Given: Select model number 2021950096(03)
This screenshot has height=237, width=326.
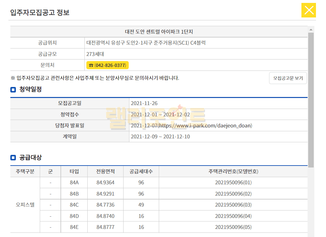Looking at the screenshot, I should tap(233, 205).
